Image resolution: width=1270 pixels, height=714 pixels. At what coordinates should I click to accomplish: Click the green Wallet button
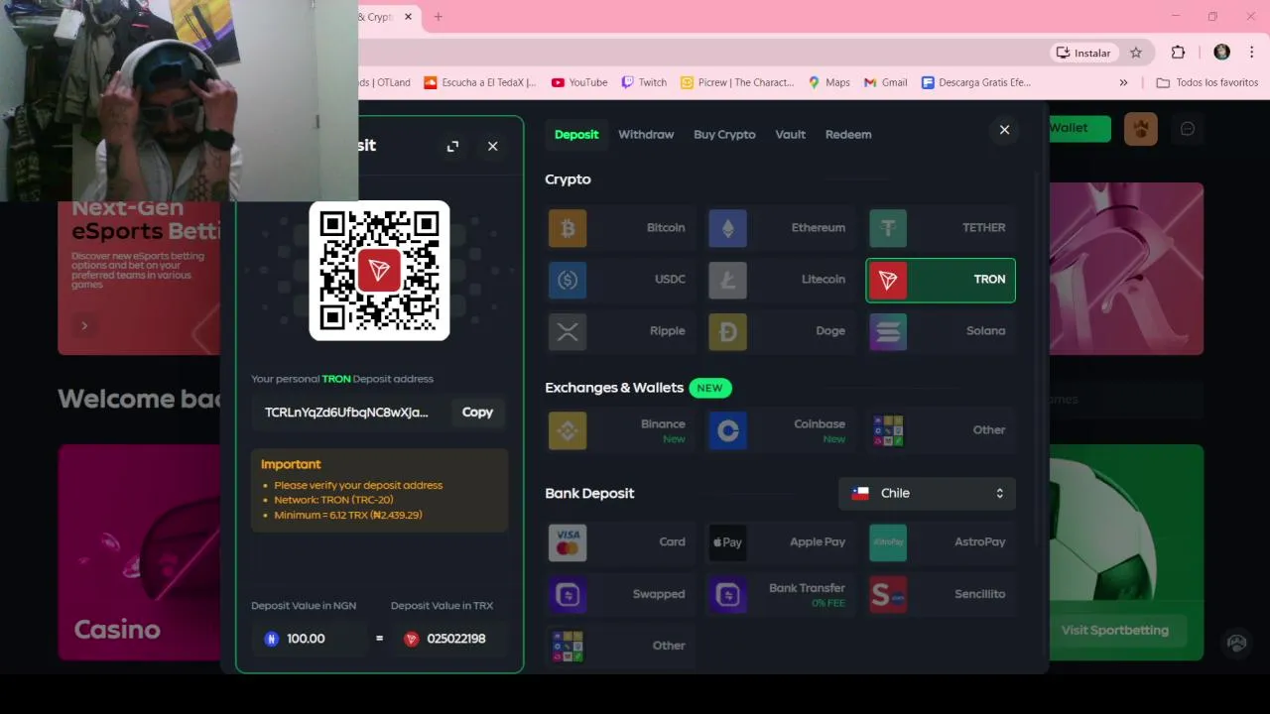(1079, 128)
